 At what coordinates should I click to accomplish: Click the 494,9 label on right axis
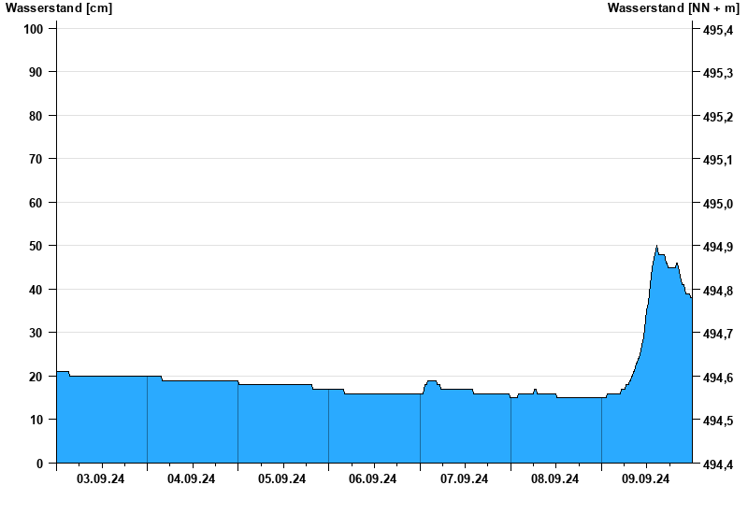pyautogui.click(x=716, y=248)
